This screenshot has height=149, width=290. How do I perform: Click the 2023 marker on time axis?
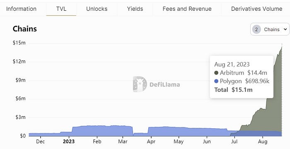[x=69, y=142]
